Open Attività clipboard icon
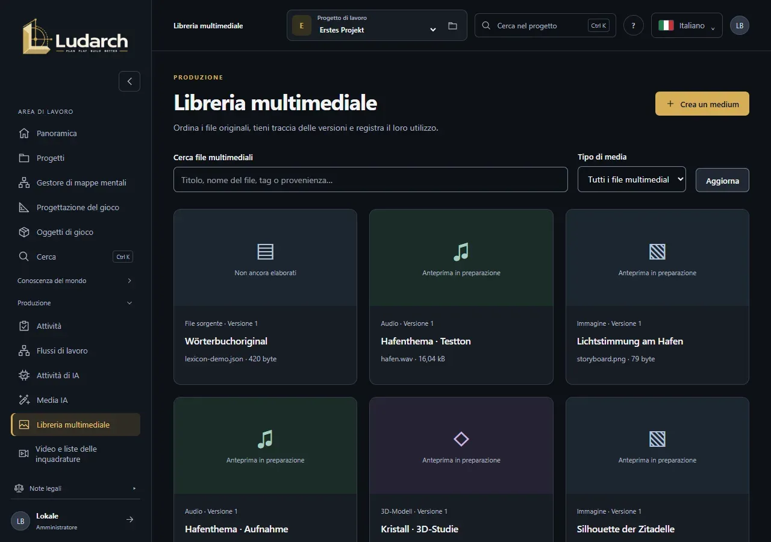771x542 pixels. coord(24,326)
